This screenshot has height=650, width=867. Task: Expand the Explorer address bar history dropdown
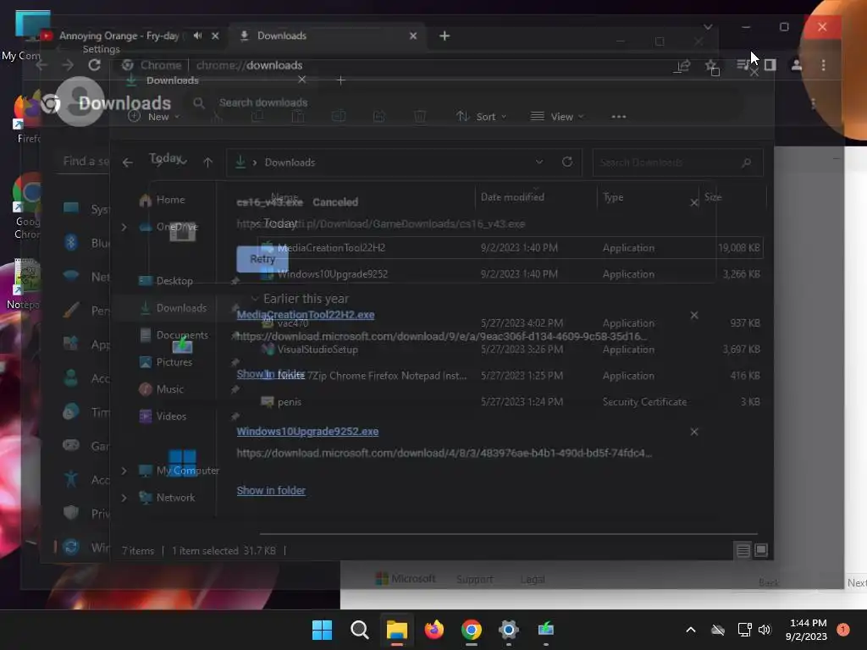tap(539, 162)
